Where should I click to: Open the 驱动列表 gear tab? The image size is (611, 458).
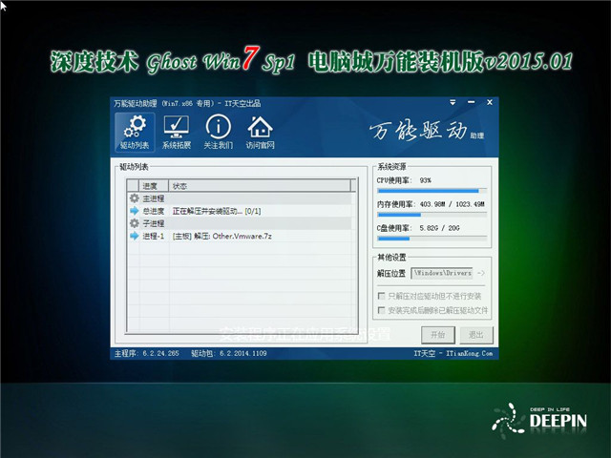pyautogui.click(x=135, y=133)
